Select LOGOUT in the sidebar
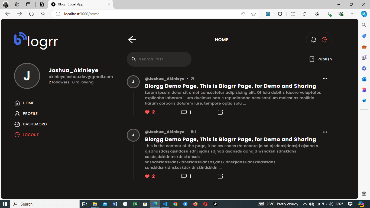The width and height of the screenshot is (370, 208). [27, 135]
